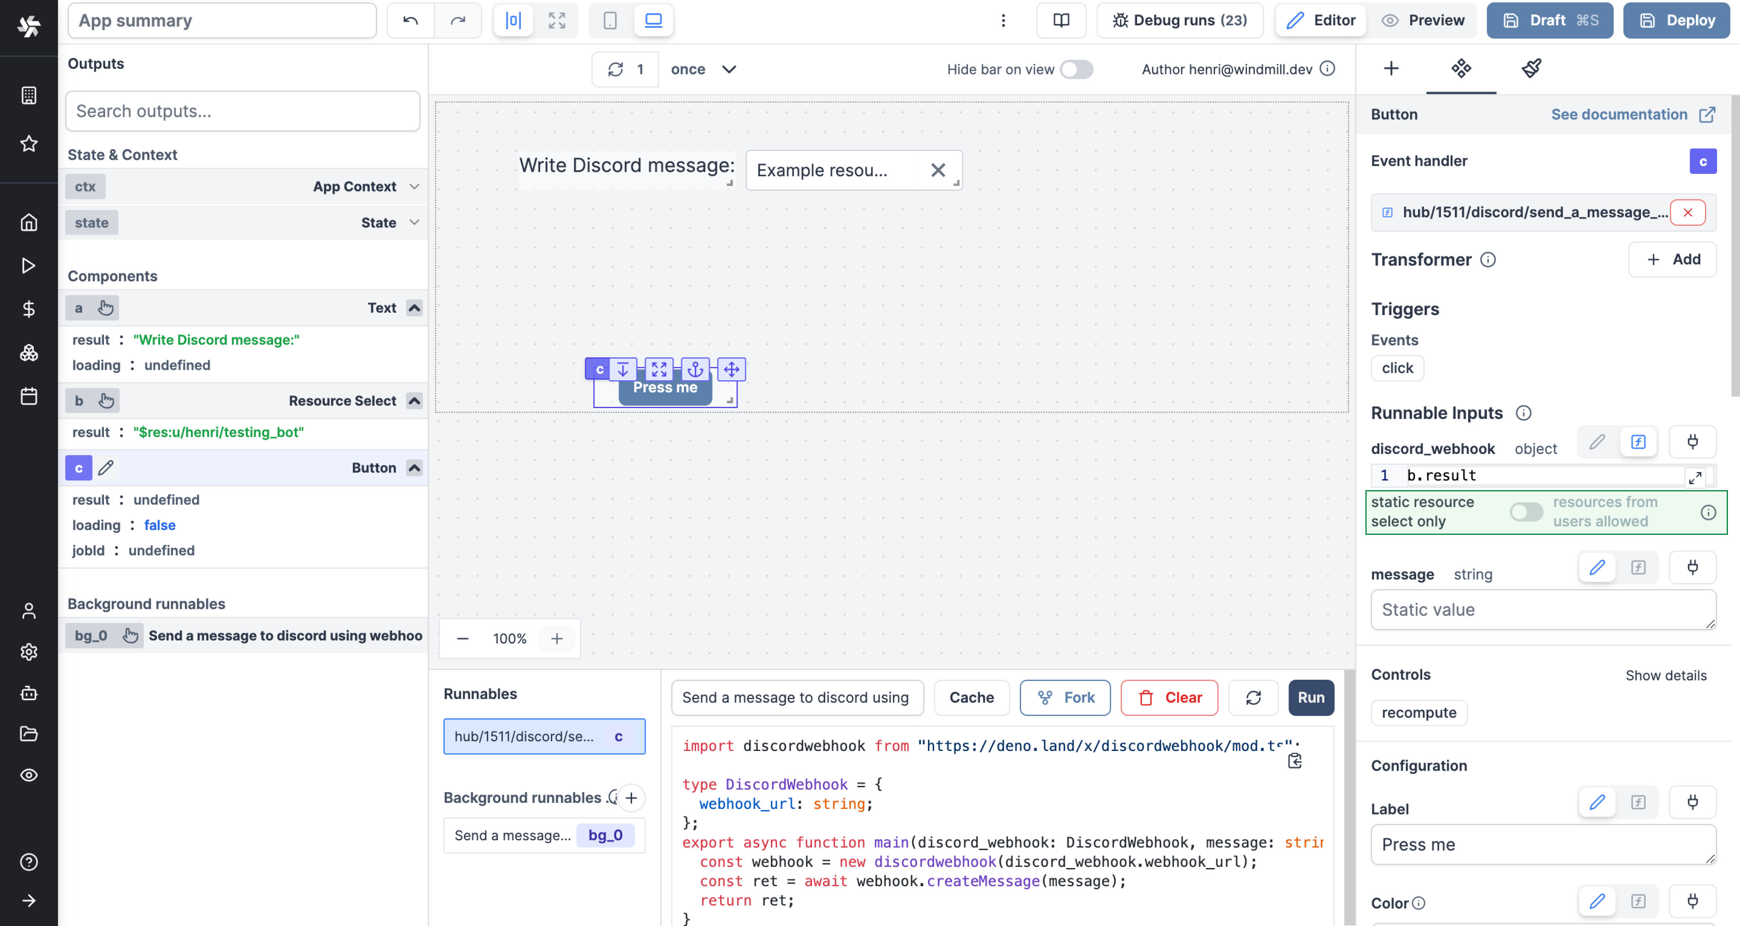
Task: Toggle static resource select only switch
Action: coord(1526,511)
